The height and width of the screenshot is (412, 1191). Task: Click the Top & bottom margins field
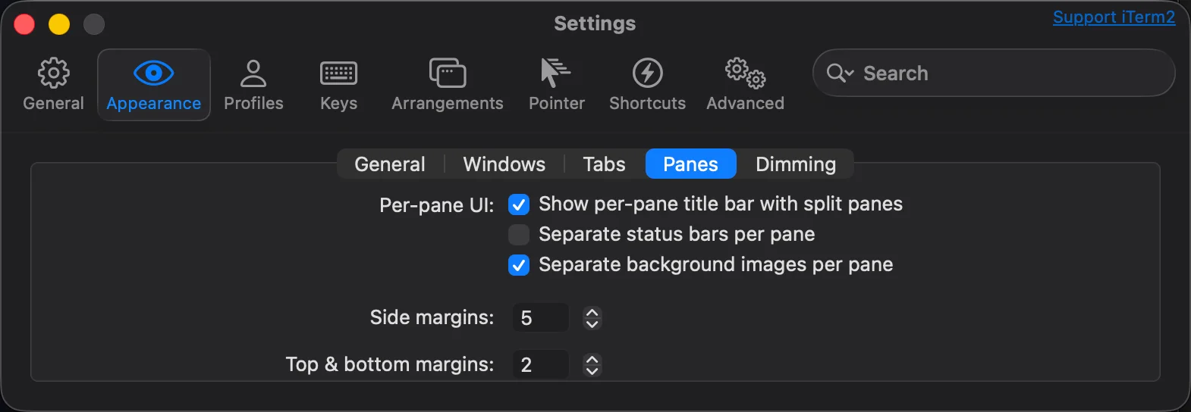click(x=540, y=365)
